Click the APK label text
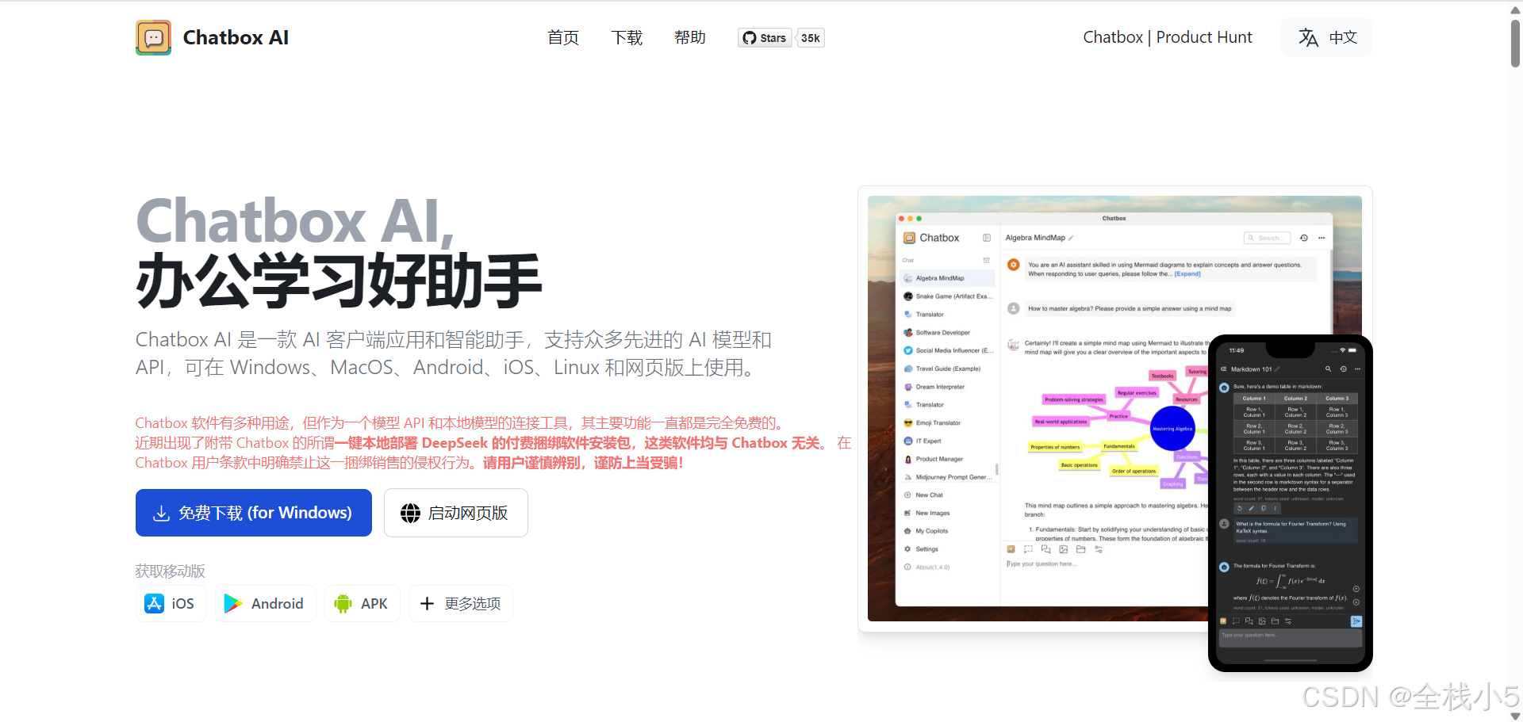This screenshot has height=722, width=1523. (x=374, y=604)
